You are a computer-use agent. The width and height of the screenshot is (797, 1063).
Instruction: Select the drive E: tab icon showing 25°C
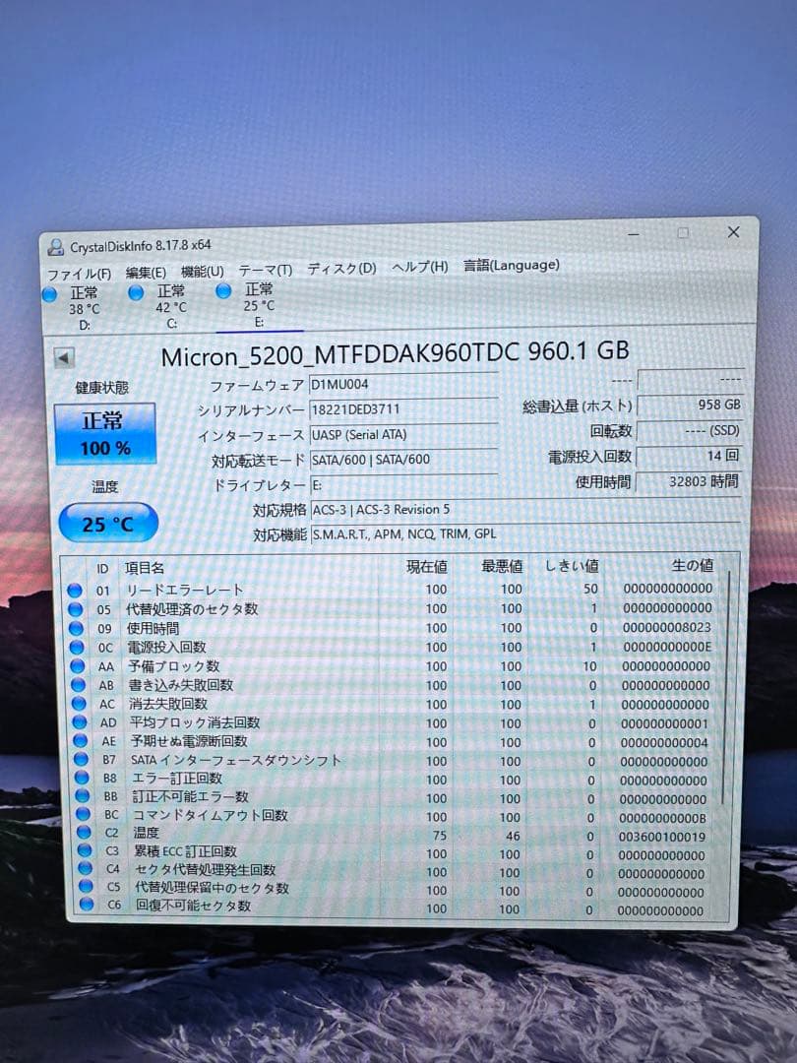pos(224,290)
